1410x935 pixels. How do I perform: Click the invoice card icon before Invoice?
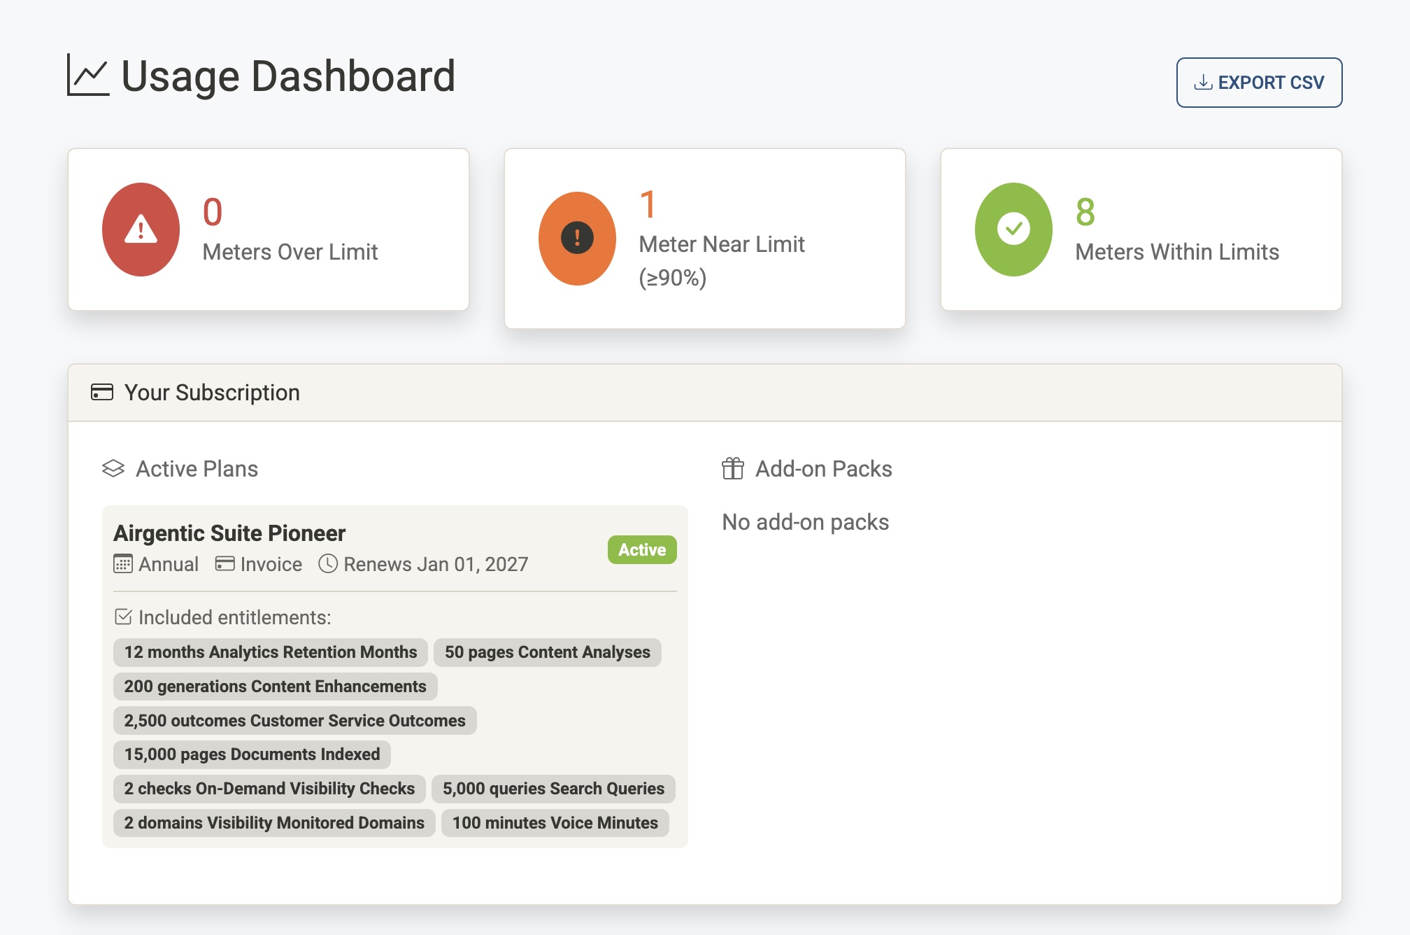tap(224, 564)
